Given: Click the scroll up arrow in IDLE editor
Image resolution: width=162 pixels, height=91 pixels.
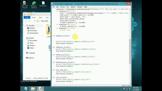Looking at the screenshot, I should point(130,9).
